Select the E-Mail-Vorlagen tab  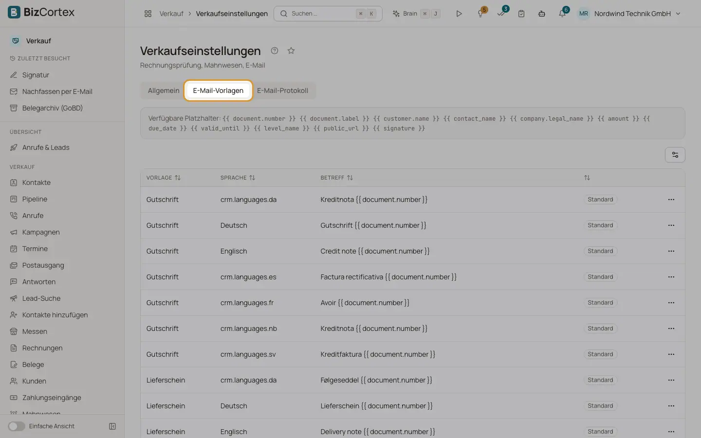pos(218,91)
